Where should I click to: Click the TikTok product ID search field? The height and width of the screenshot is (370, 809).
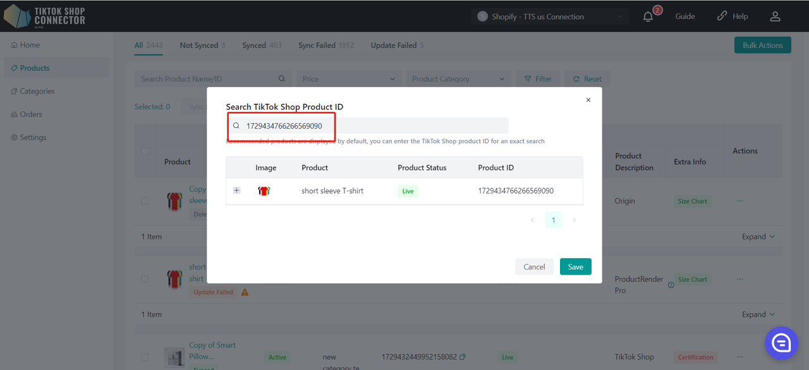pyautogui.click(x=373, y=126)
